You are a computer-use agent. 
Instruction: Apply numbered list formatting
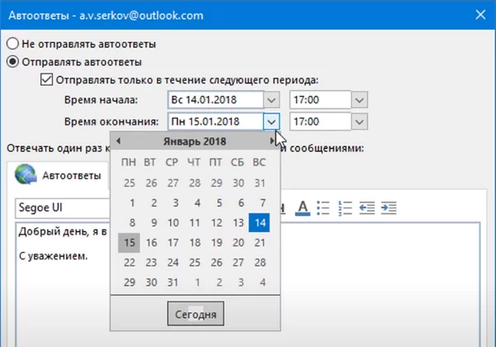(346, 207)
